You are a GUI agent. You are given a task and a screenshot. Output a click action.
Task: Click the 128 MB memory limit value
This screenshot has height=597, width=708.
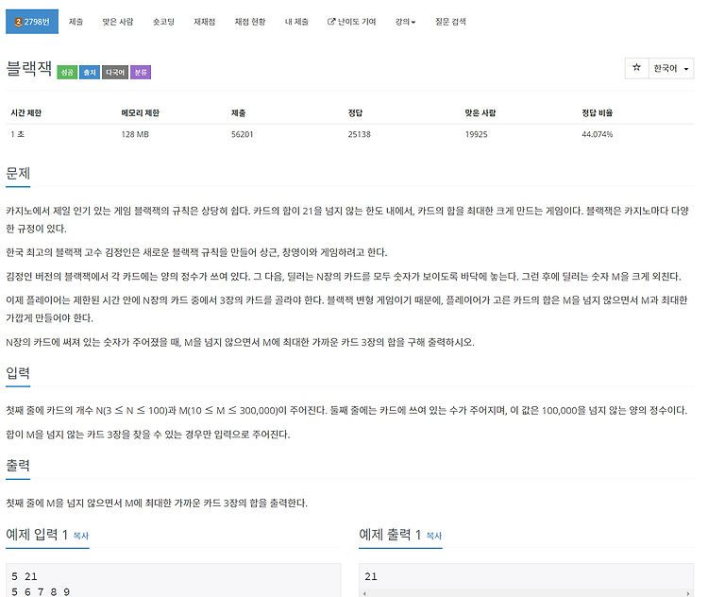135,134
